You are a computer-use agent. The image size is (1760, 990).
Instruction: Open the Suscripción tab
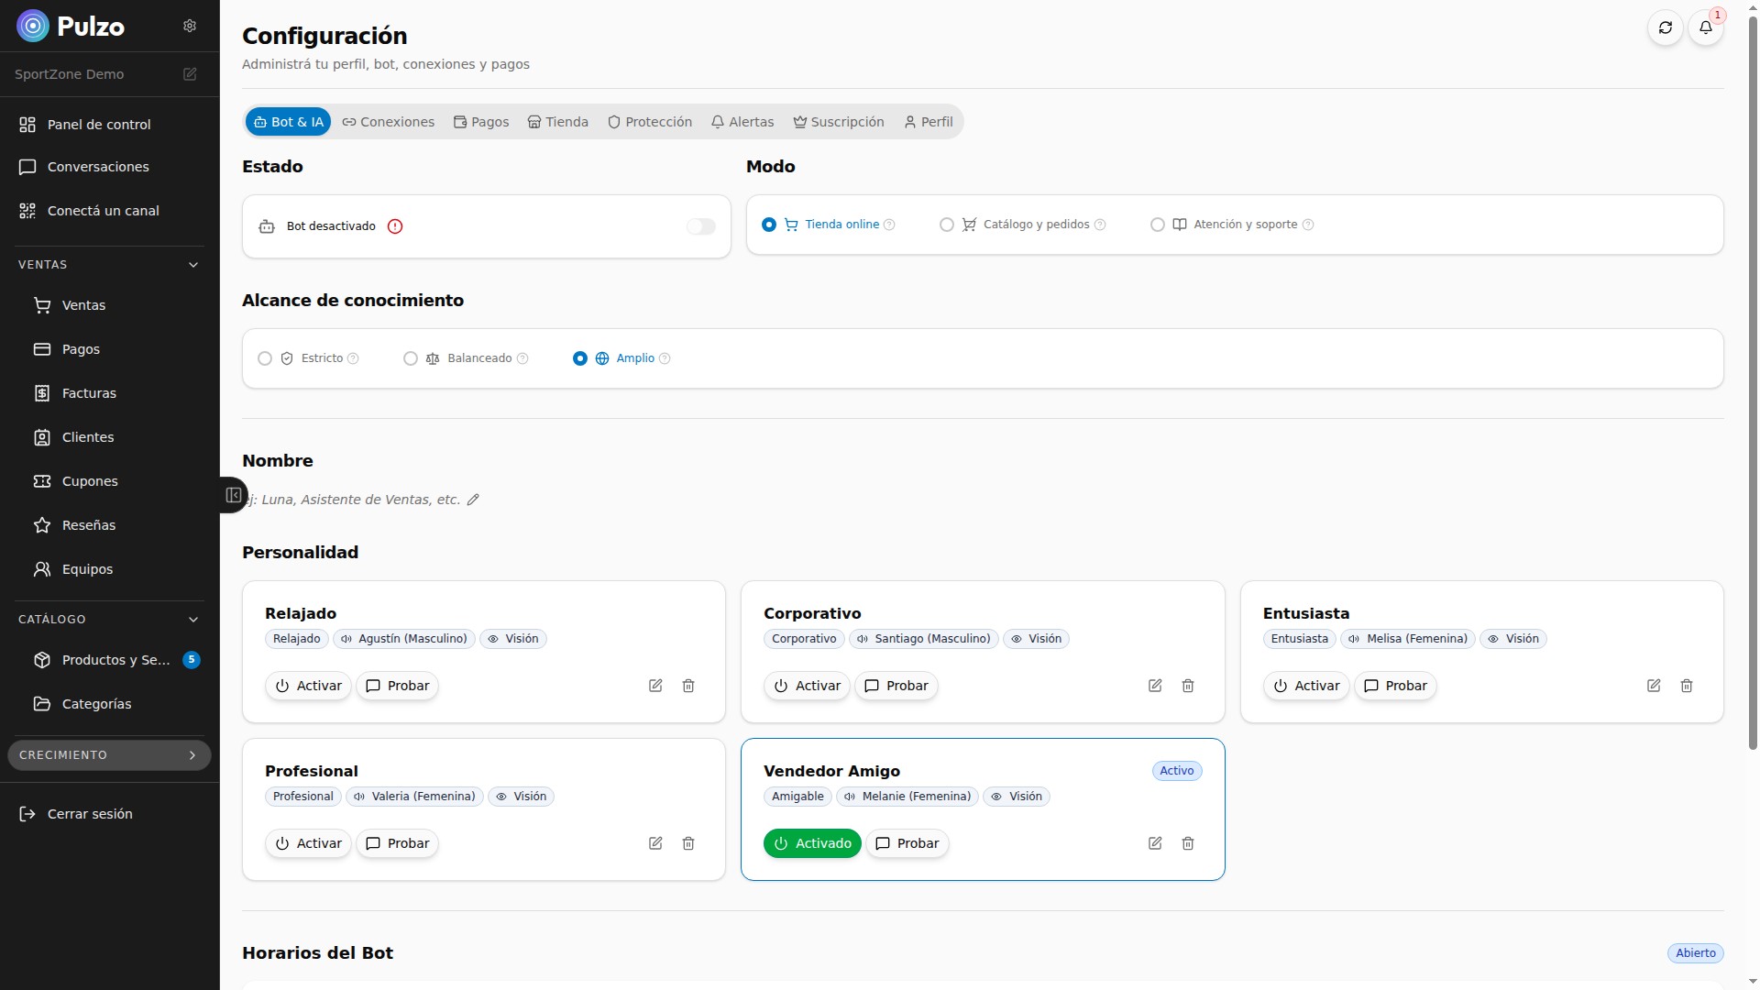pos(838,121)
